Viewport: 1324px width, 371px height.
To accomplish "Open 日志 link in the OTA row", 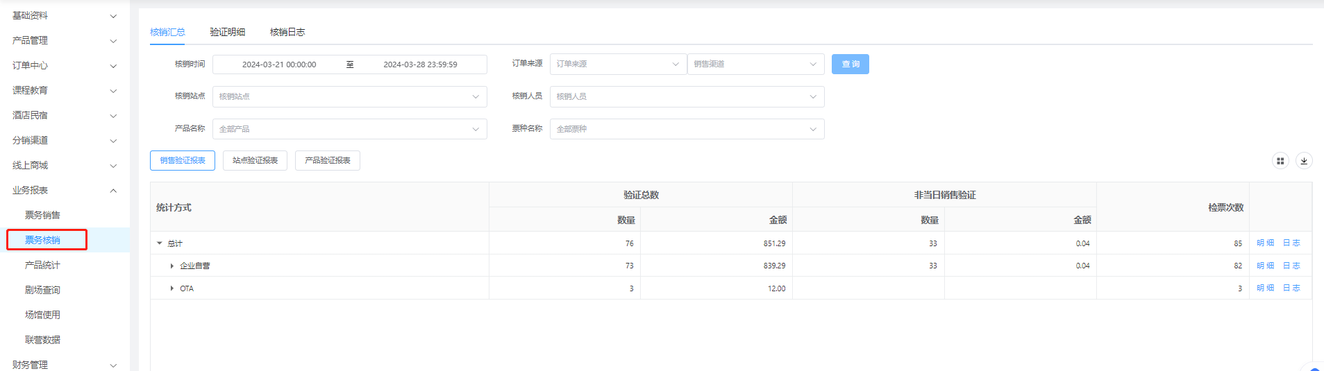I will (x=1291, y=288).
